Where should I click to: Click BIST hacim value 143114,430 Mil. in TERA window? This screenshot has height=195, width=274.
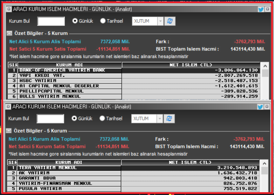click(x=247, y=146)
